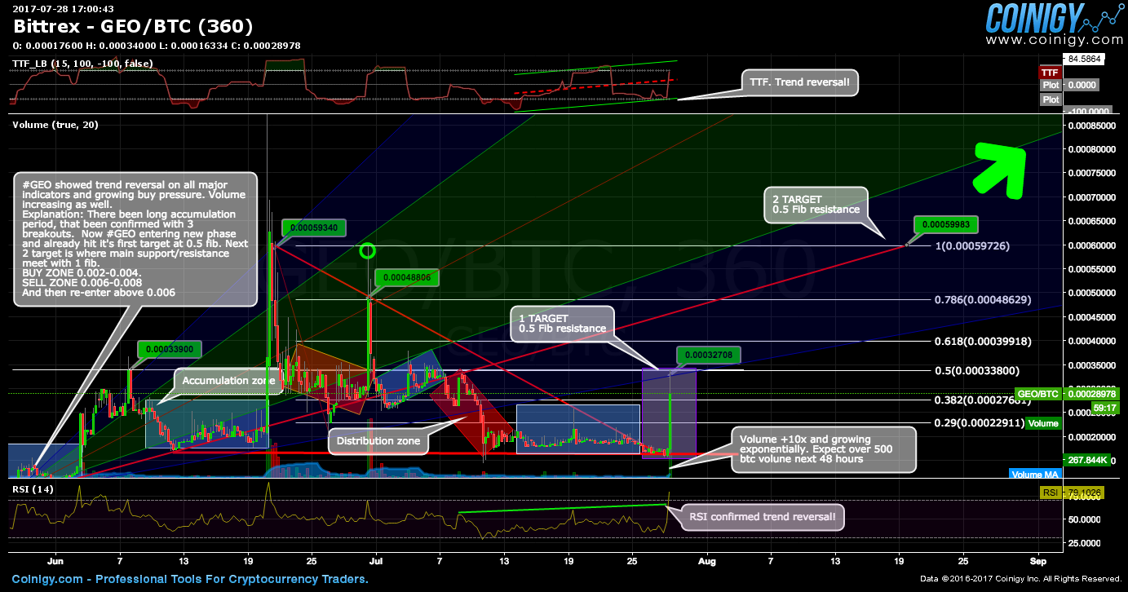This screenshot has height=592, width=1128.
Task: Click the 0.00085000 price axis label
Action: (1091, 126)
